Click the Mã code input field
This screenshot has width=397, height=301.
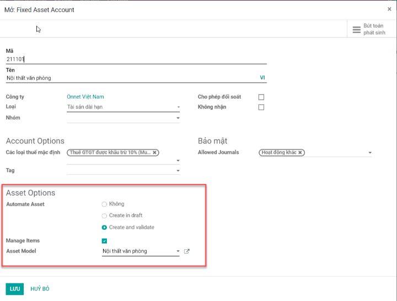tap(136, 59)
